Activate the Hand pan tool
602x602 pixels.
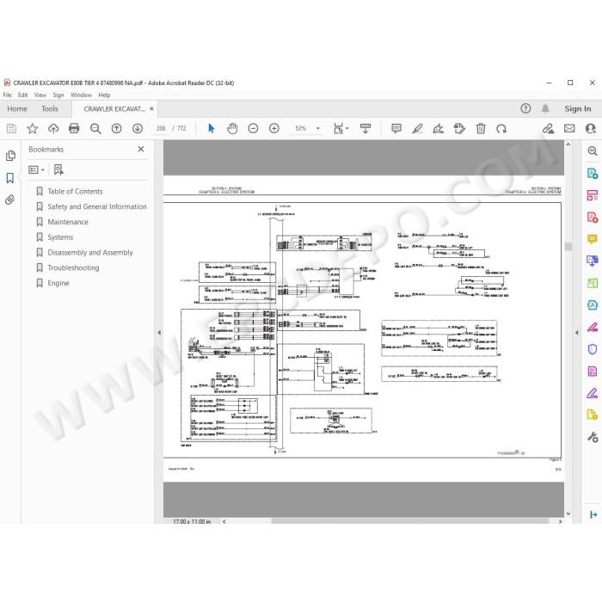(x=232, y=128)
